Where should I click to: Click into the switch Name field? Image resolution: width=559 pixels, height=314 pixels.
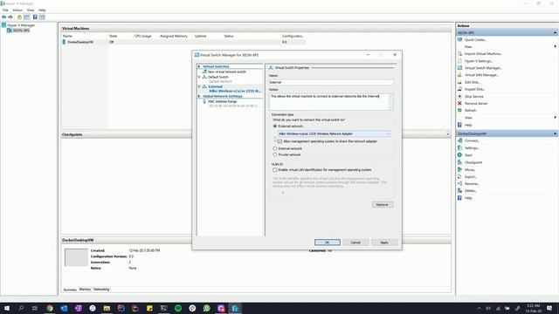(x=331, y=82)
